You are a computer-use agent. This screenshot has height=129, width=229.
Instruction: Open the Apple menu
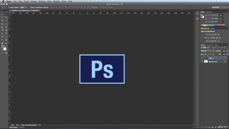pos(3,1)
